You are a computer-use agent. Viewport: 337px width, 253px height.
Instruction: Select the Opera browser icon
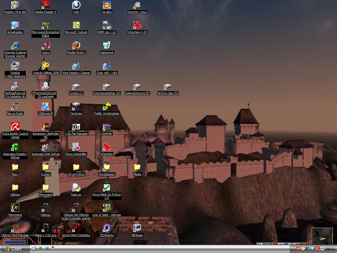[x=46, y=46]
